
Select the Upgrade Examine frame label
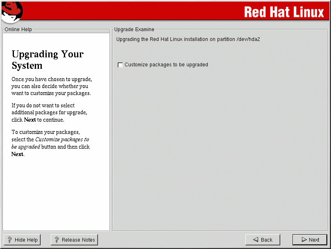pyautogui.click(x=134, y=29)
